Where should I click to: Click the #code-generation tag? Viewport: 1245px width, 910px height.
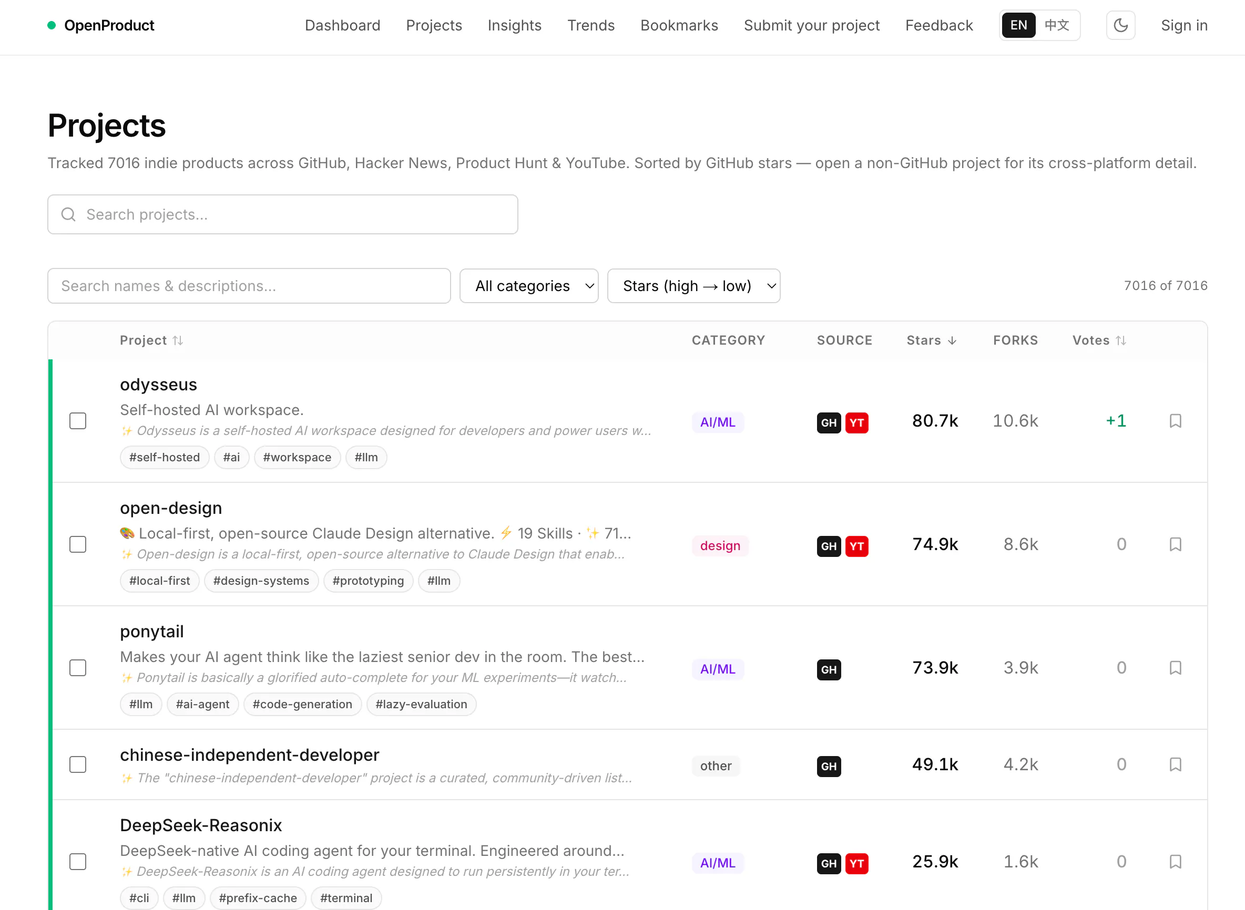302,704
